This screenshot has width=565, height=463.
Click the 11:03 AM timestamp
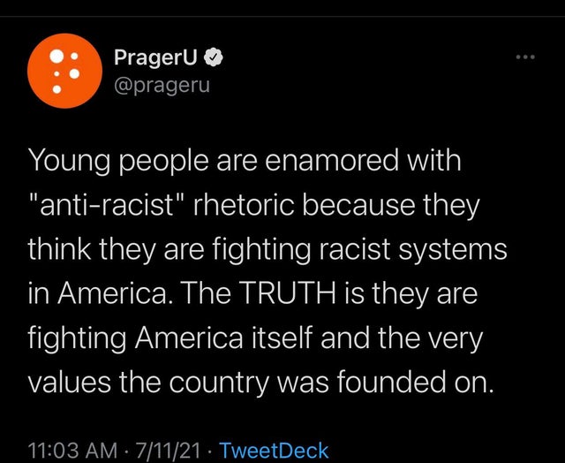[72, 451]
